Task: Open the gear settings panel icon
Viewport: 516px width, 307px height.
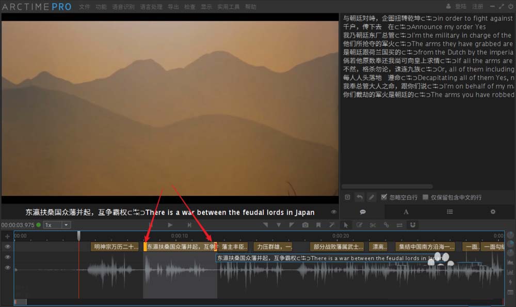Action: [x=492, y=212]
